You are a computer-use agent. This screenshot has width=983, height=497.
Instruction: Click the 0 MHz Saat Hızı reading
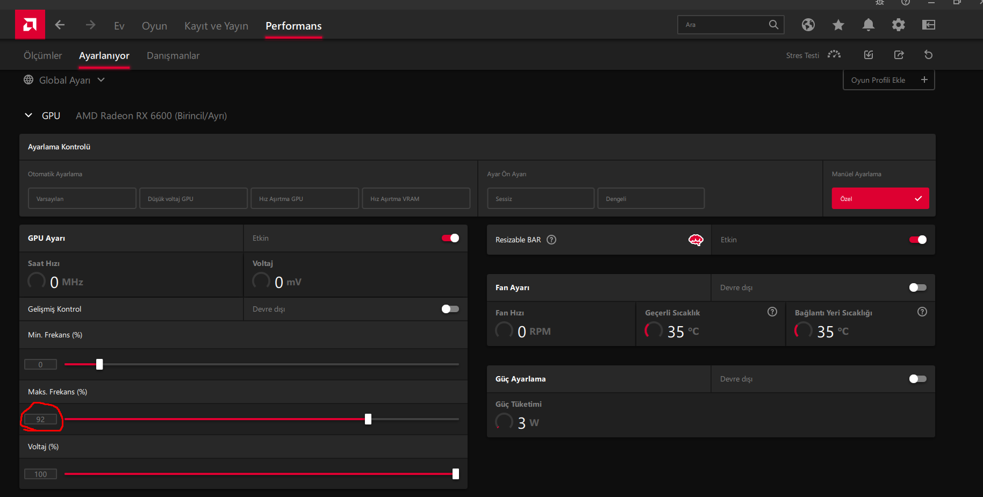[x=67, y=282]
